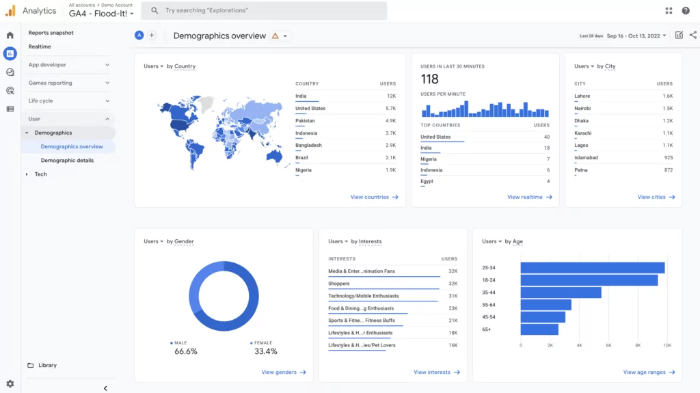The image size is (700, 393).
Task: Click the View age ranges link
Action: (649, 372)
